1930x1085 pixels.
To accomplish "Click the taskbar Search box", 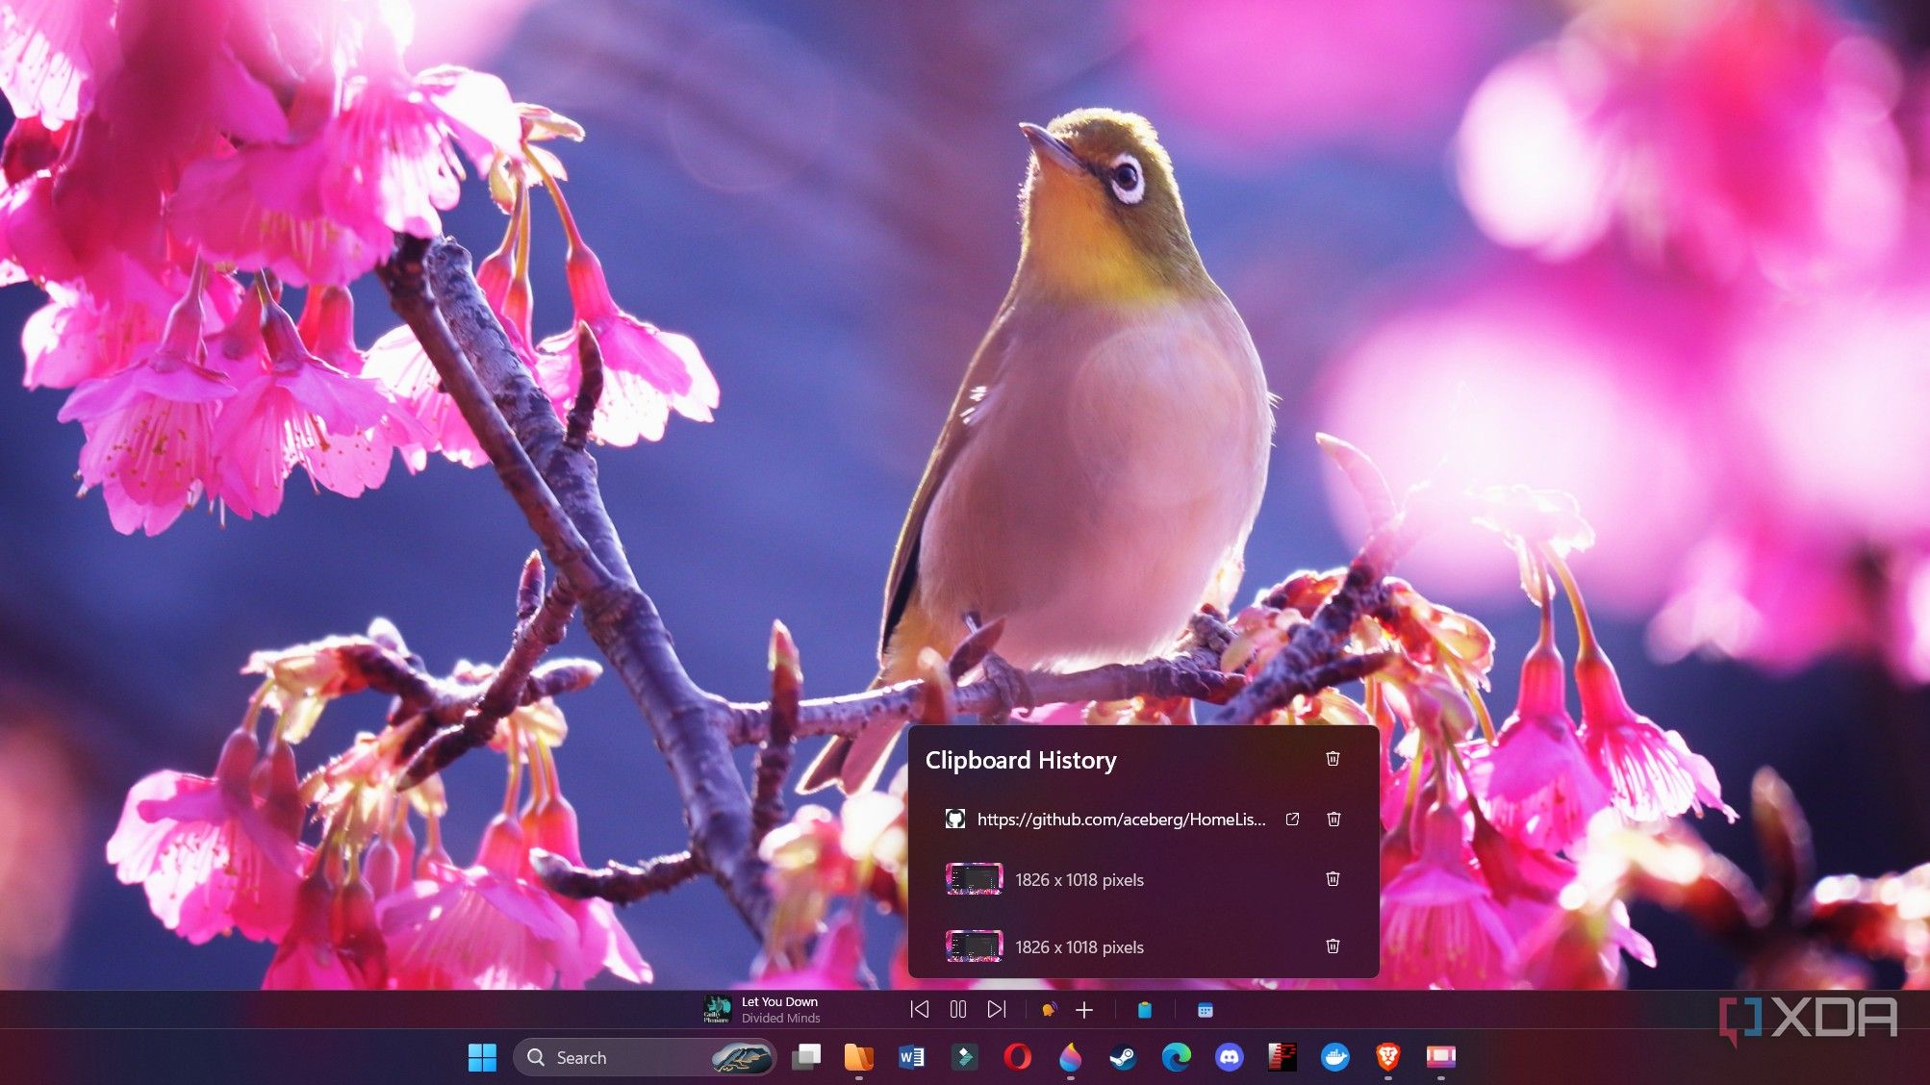I will click(x=645, y=1057).
